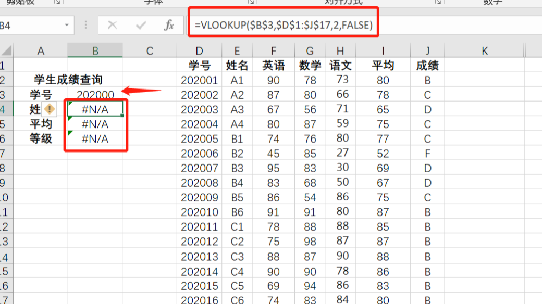This screenshot has width=542, height=304.
Task: Click the 学生成绩查询 title cell
Action: pos(68,80)
